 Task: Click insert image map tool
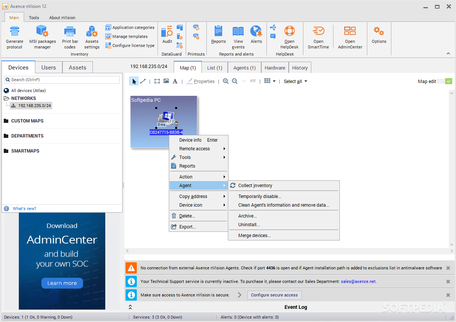coord(166,81)
